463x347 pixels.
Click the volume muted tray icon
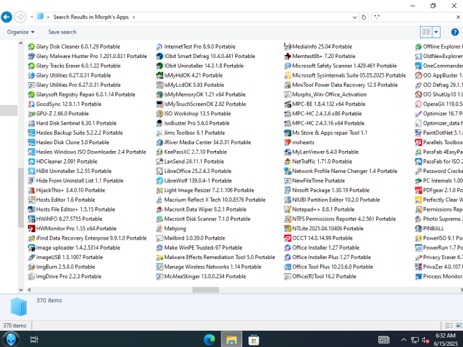tap(426, 340)
